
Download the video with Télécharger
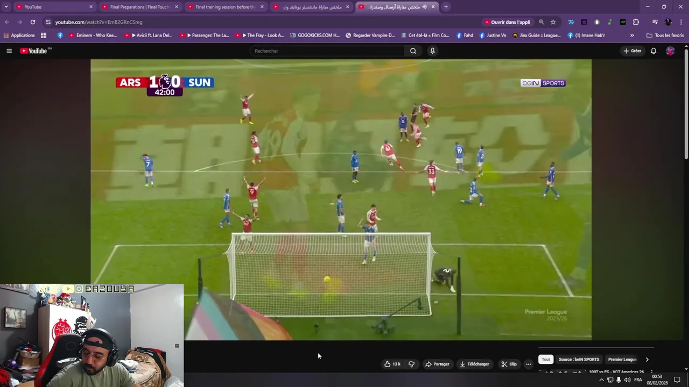pos(474,364)
